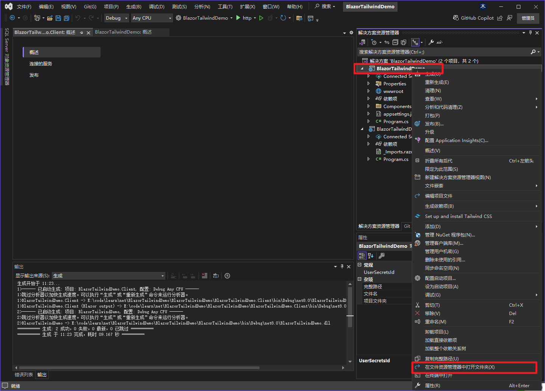Click Show All Files icon in Solution Explorer
The image size is (545, 391).
tap(404, 42)
